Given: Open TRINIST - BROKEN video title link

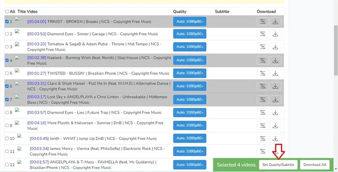Looking at the screenshot, I should click(89, 21).
